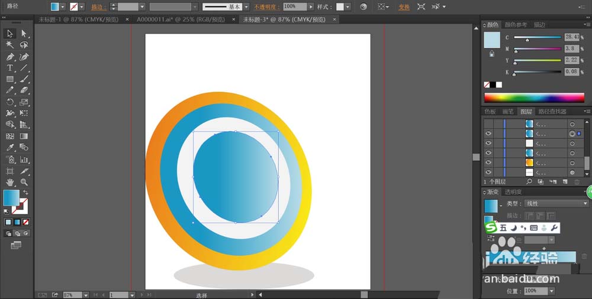Open the gradient 类型 线性 dropdown

556,204
